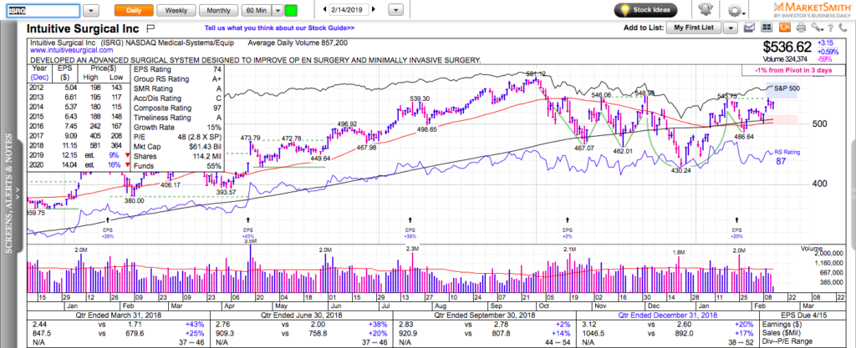The image size is (856, 348).
Task: Open the symbol history dropdown
Action: pyautogui.click(x=91, y=10)
